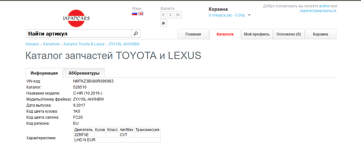
Task: Go to Каталоги breadcrumb
Action: [51, 44]
